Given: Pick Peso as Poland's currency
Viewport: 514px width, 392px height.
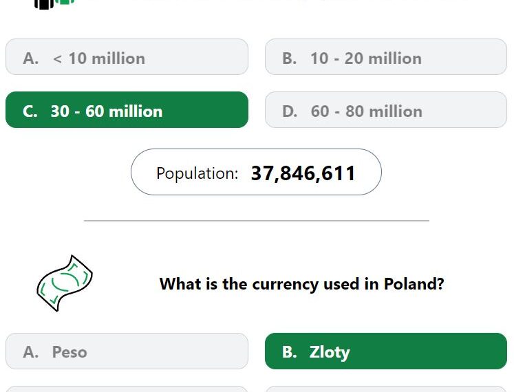Looking at the screenshot, I should [x=127, y=351].
